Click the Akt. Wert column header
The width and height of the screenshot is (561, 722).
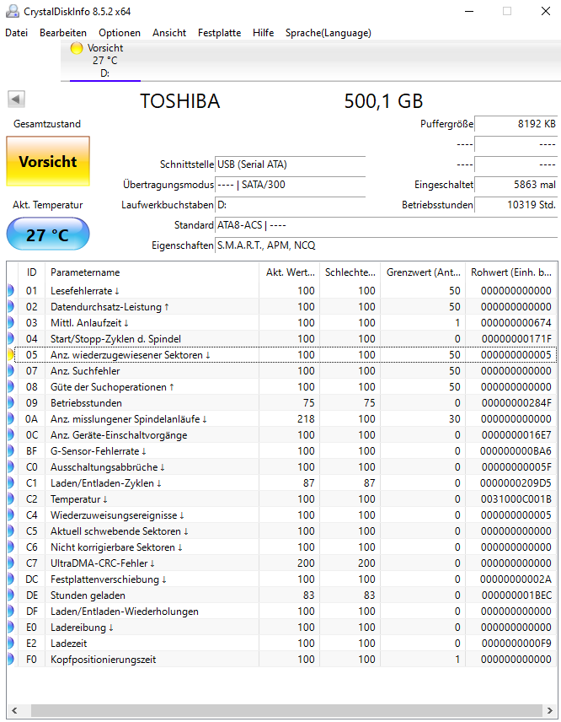pos(289,272)
